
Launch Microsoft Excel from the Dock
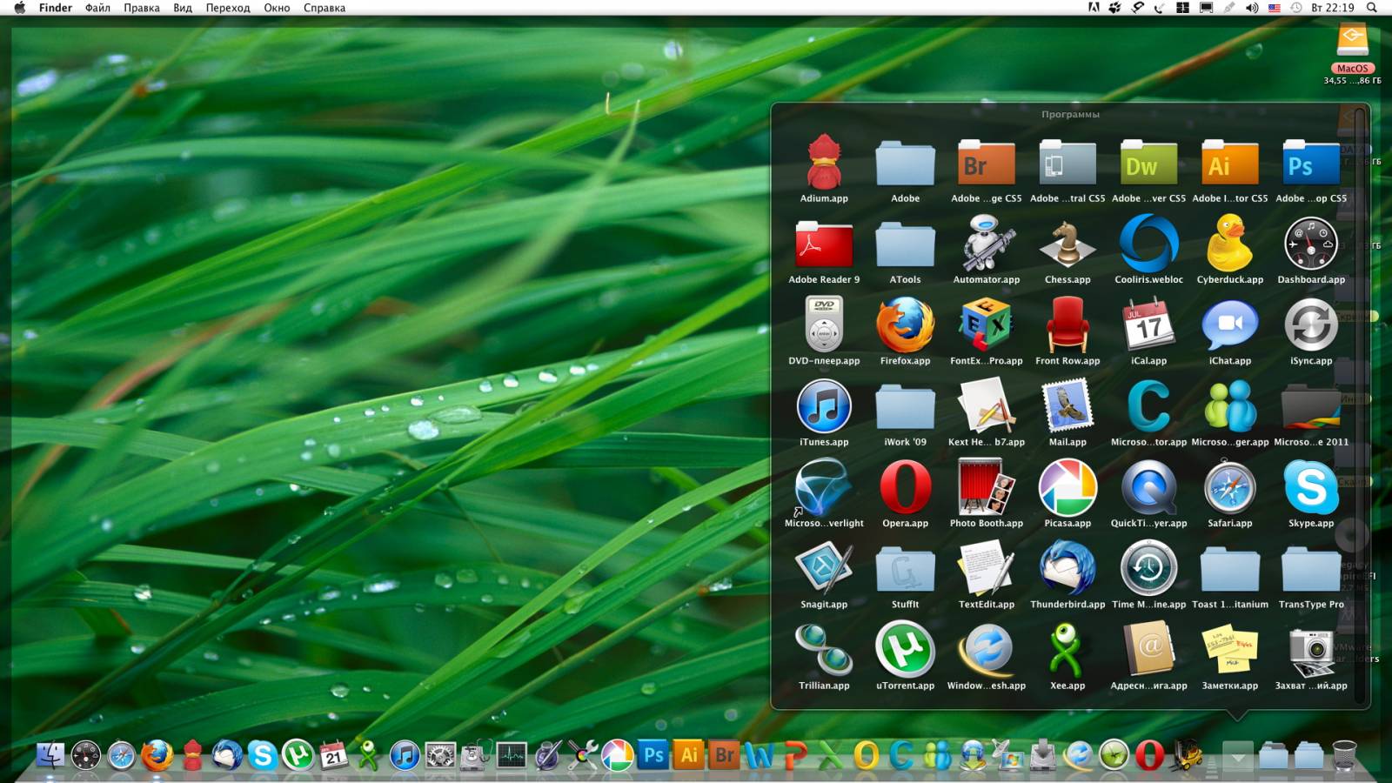831,755
